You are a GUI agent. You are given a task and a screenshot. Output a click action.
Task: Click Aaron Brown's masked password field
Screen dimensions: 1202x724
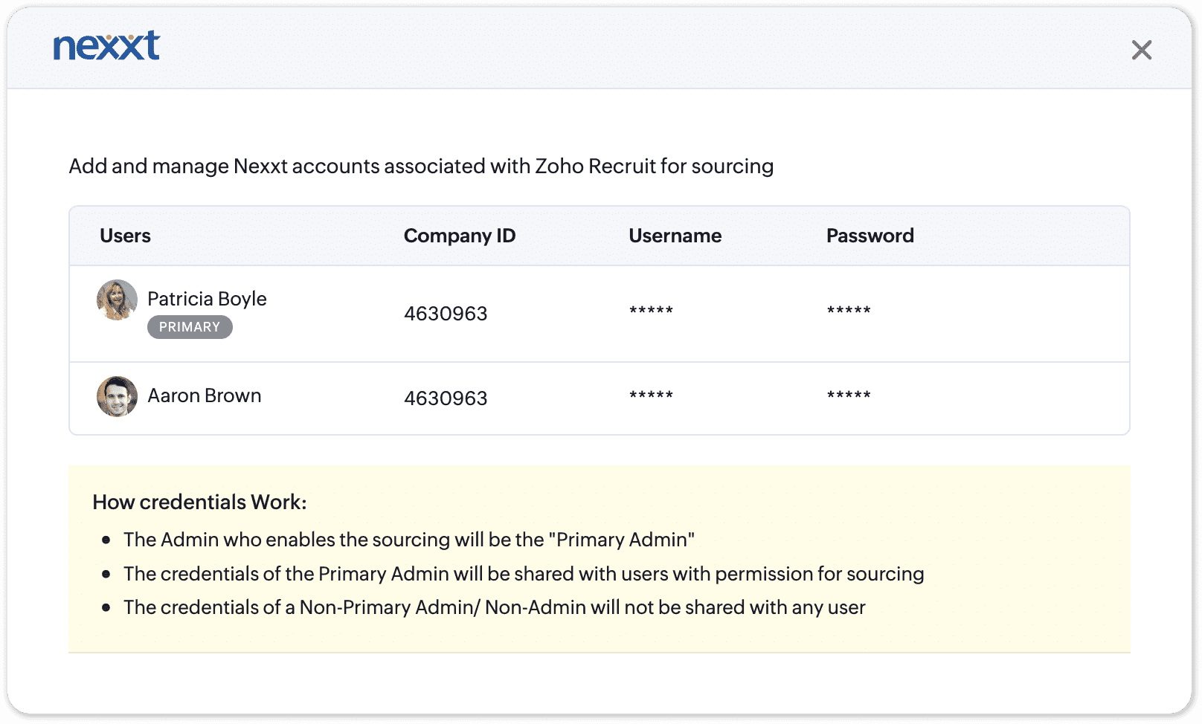click(x=849, y=395)
